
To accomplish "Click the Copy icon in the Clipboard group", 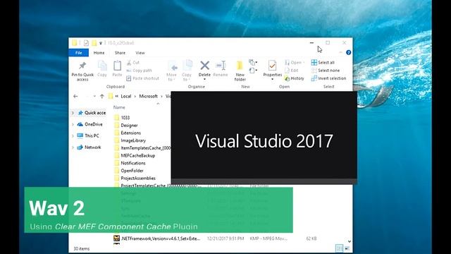I will (x=102, y=66).
